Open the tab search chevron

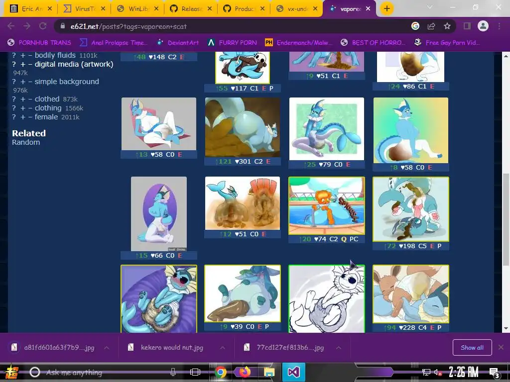click(430, 7)
